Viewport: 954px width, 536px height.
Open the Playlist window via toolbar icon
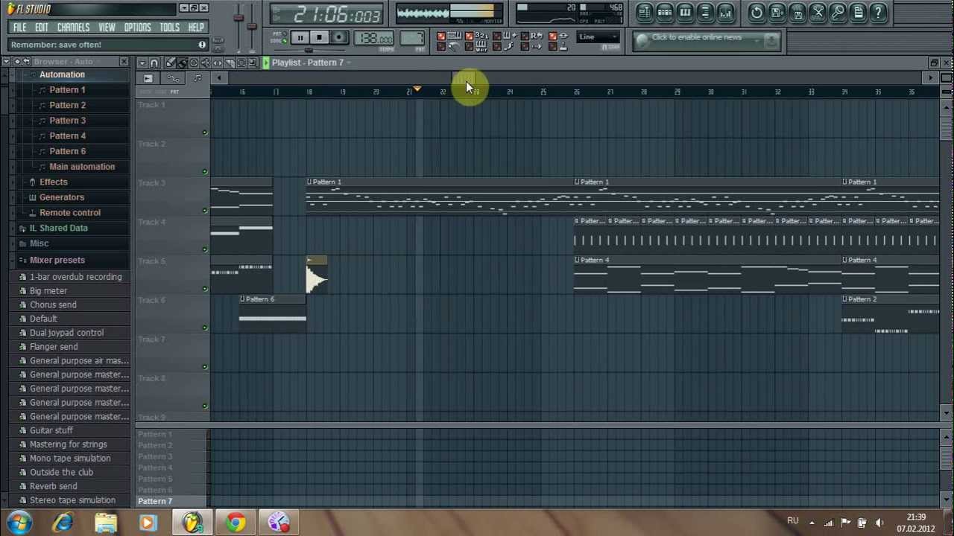point(645,12)
